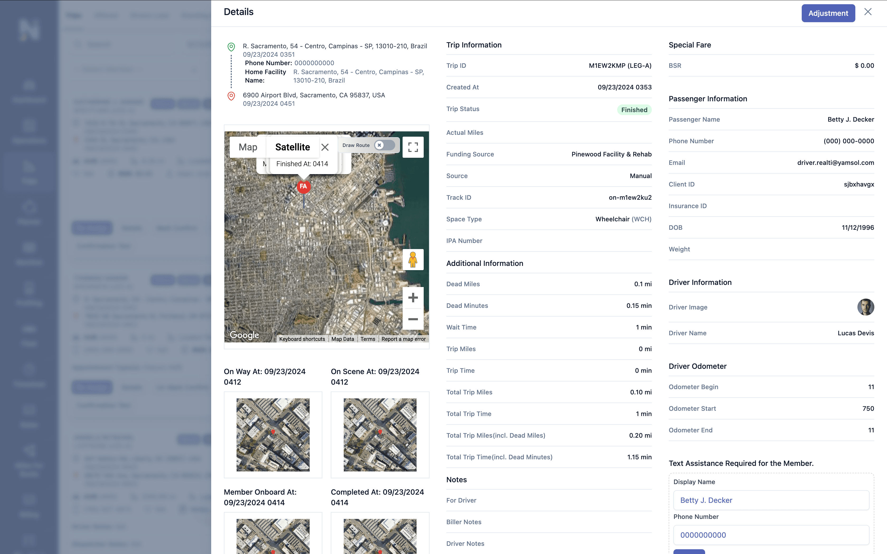
Task: Switch to Satellite view tab
Action: point(292,147)
